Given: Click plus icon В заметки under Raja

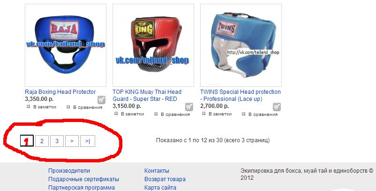Looking at the screenshot, I should [29, 107].
